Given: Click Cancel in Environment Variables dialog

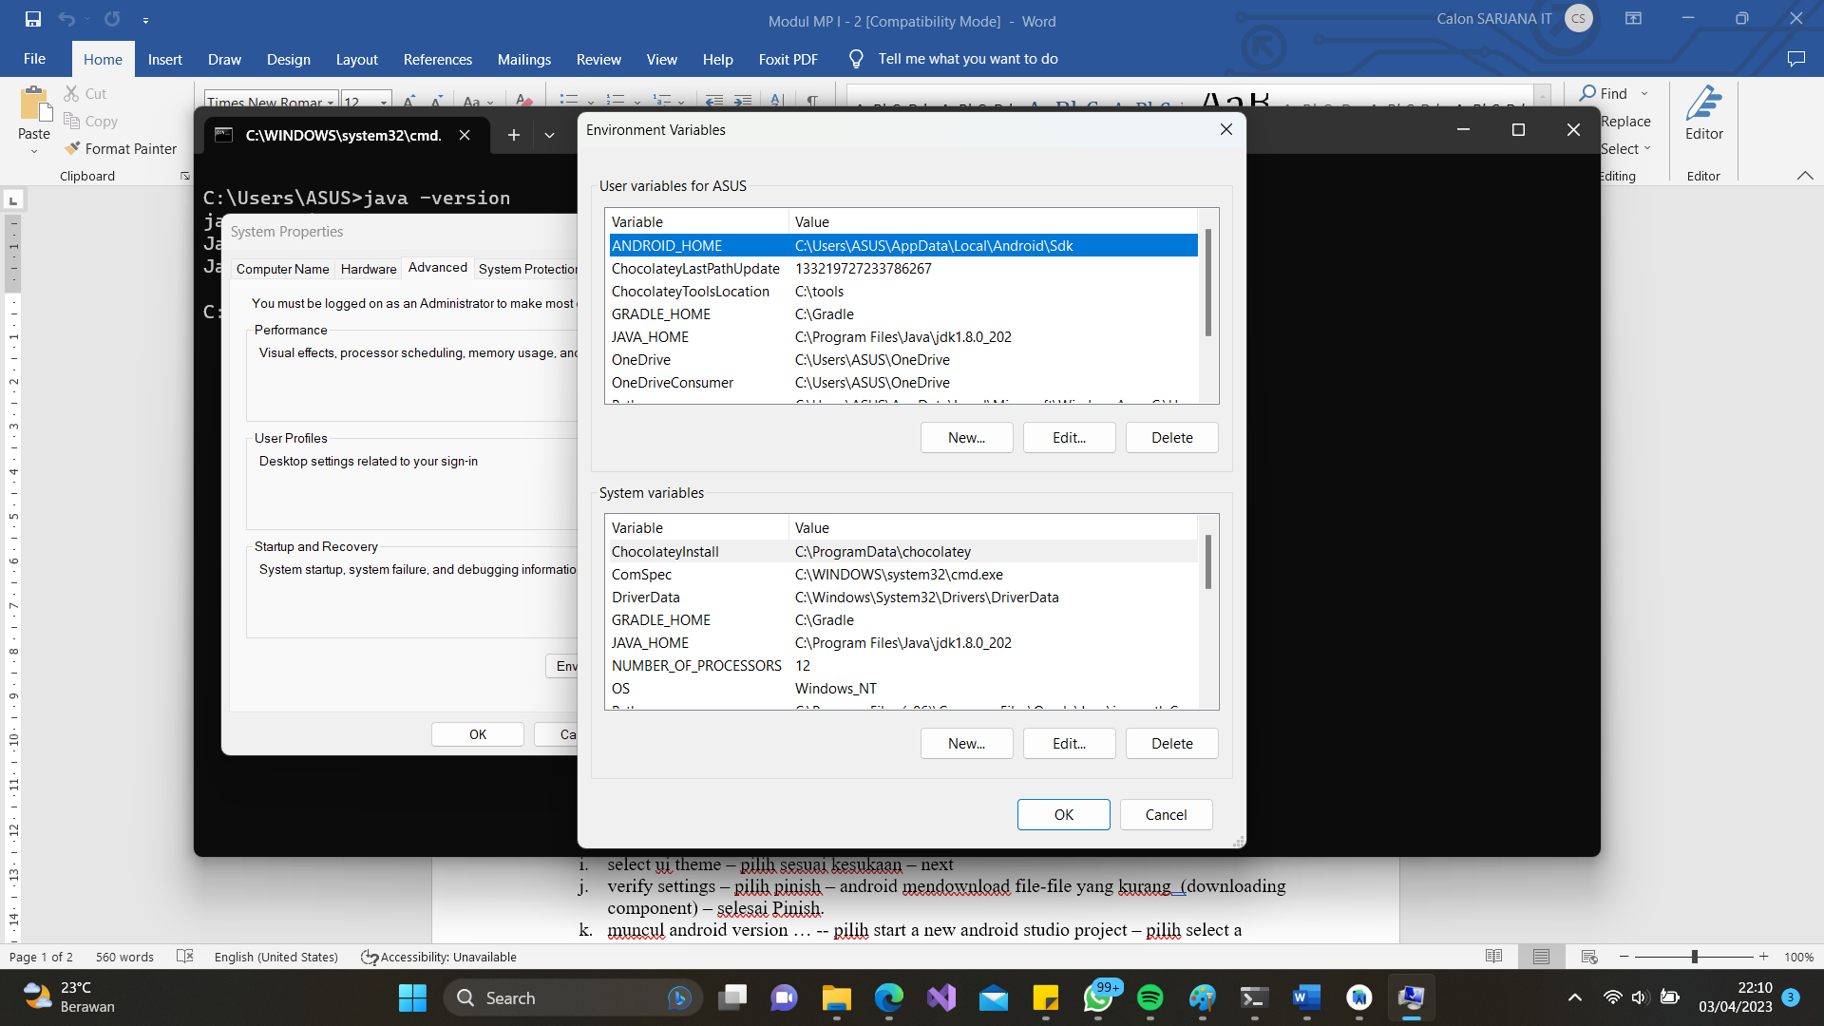Looking at the screenshot, I should click(1166, 814).
